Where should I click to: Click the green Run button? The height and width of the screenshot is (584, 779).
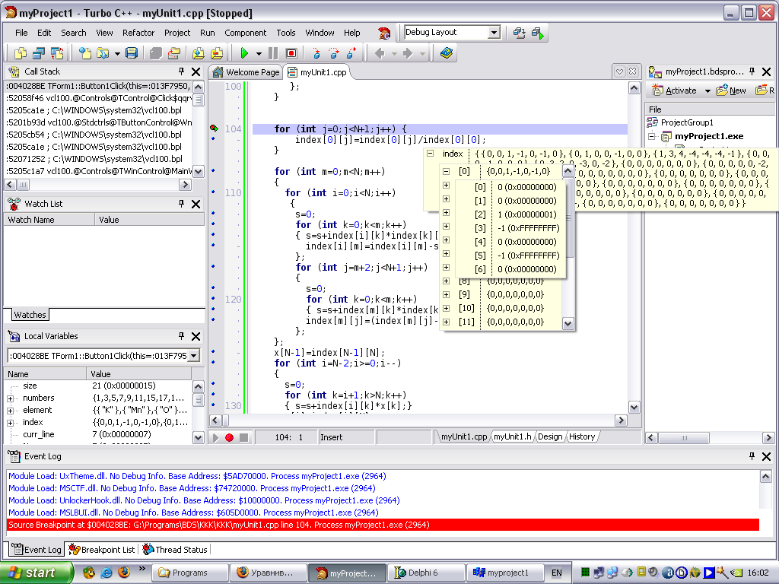tap(244, 53)
